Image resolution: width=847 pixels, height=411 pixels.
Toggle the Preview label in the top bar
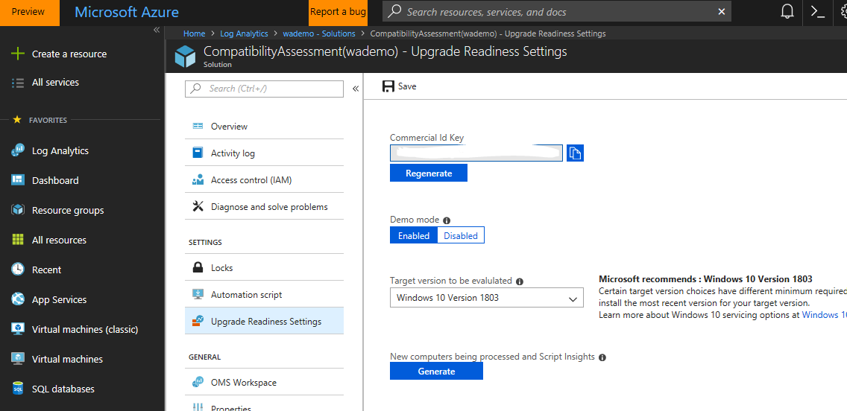[28, 12]
